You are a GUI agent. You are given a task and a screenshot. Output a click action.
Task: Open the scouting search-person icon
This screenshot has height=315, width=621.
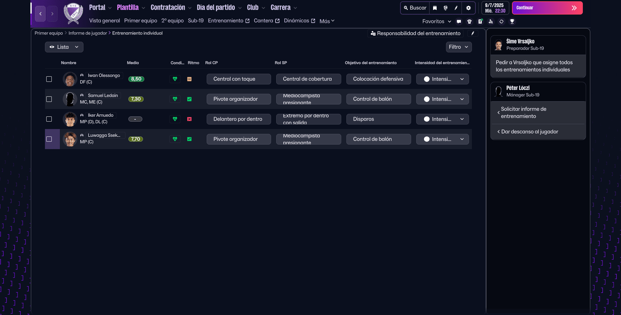coord(491,22)
